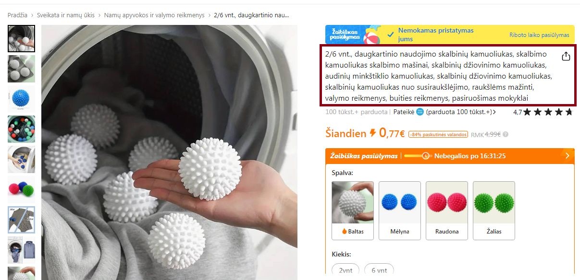Choose the Žalias green color option

[x=494, y=210]
